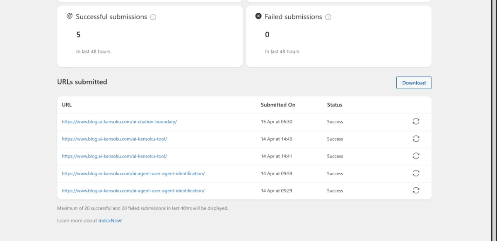
Task: Click refresh icon for 14 Apr 09:59 submission
Action: [416, 174]
